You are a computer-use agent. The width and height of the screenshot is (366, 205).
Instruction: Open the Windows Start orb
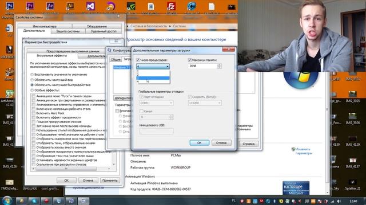tap(7, 200)
